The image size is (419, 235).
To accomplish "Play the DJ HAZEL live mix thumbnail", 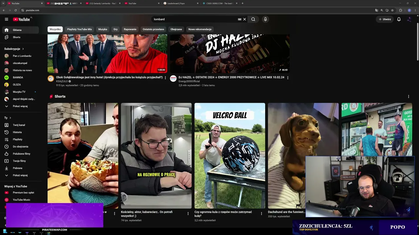I will pos(230,54).
